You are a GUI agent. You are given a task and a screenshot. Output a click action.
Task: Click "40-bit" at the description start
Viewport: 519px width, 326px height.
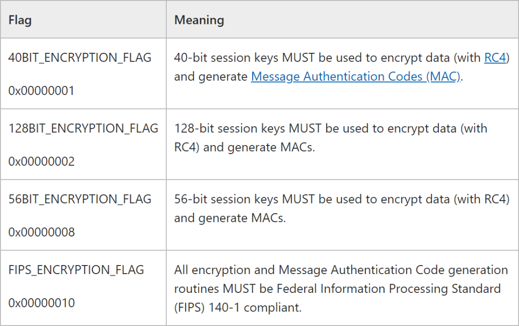coord(189,58)
